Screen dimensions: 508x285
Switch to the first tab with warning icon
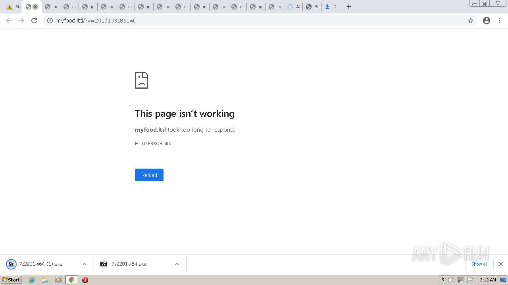[12, 7]
